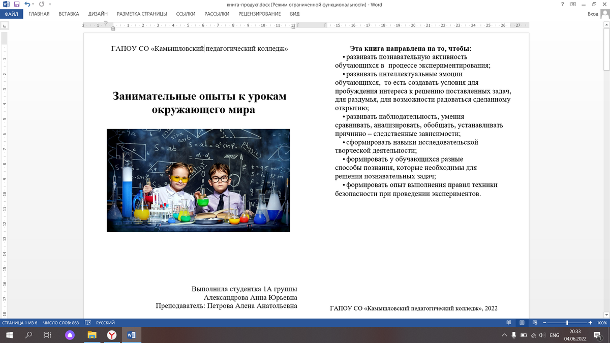Switch to the ВСТАВКА ribbon tab

pyautogui.click(x=69, y=14)
